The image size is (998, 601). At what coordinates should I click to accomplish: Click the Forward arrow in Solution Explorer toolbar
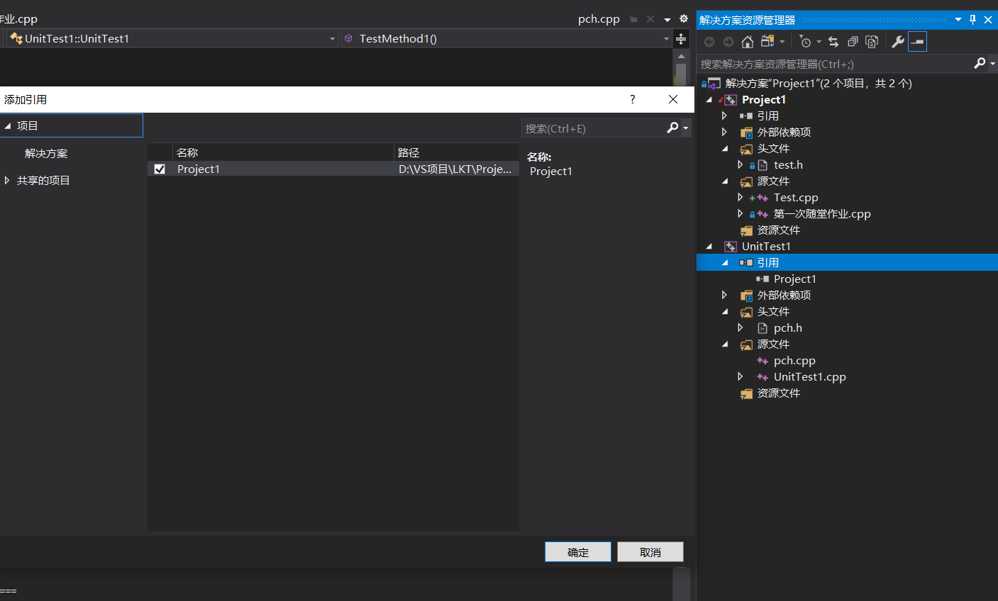(728, 42)
